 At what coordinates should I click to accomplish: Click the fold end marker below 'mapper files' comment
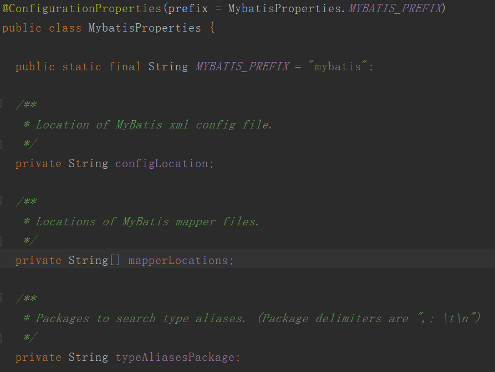click(2, 241)
